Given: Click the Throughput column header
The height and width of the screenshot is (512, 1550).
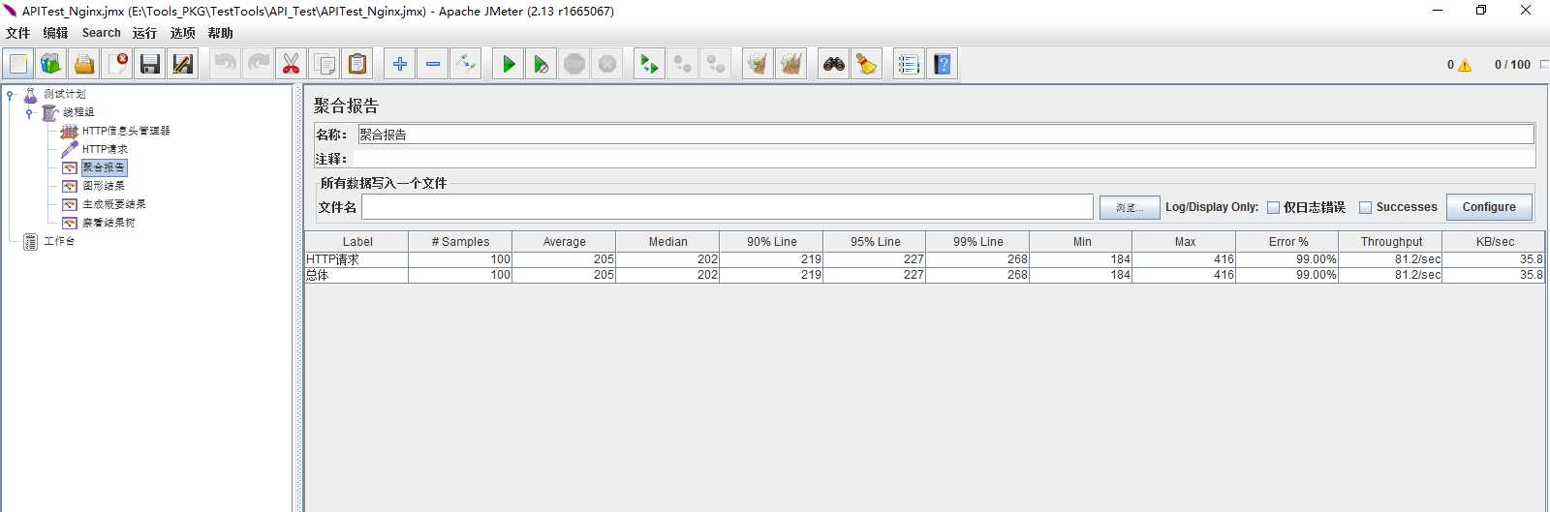Looking at the screenshot, I should click(x=1391, y=242).
